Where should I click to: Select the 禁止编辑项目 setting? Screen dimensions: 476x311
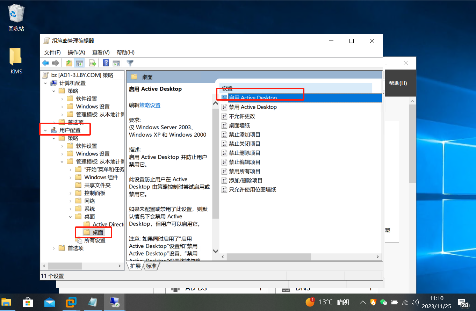coord(241,162)
